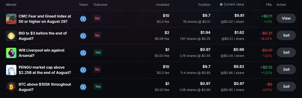Click USDC token icon in BIG to $3 row

(x=83, y=36)
